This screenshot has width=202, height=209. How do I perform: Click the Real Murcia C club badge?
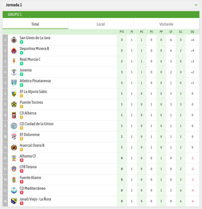pos(14,62)
